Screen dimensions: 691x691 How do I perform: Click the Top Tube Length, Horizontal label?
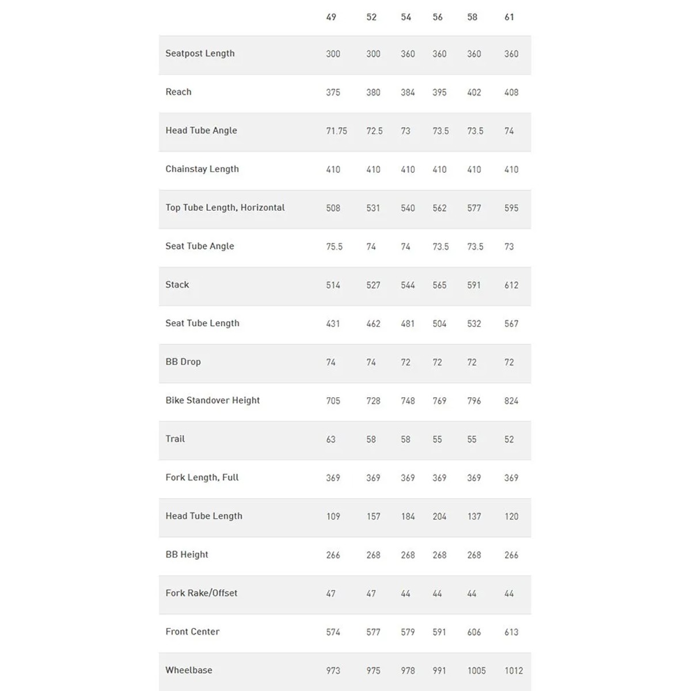pyautogui.click(x=225, y=208)
